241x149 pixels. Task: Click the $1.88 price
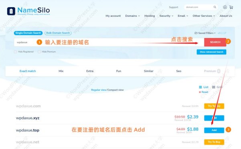pyautogui.click(x=192, y=129)
